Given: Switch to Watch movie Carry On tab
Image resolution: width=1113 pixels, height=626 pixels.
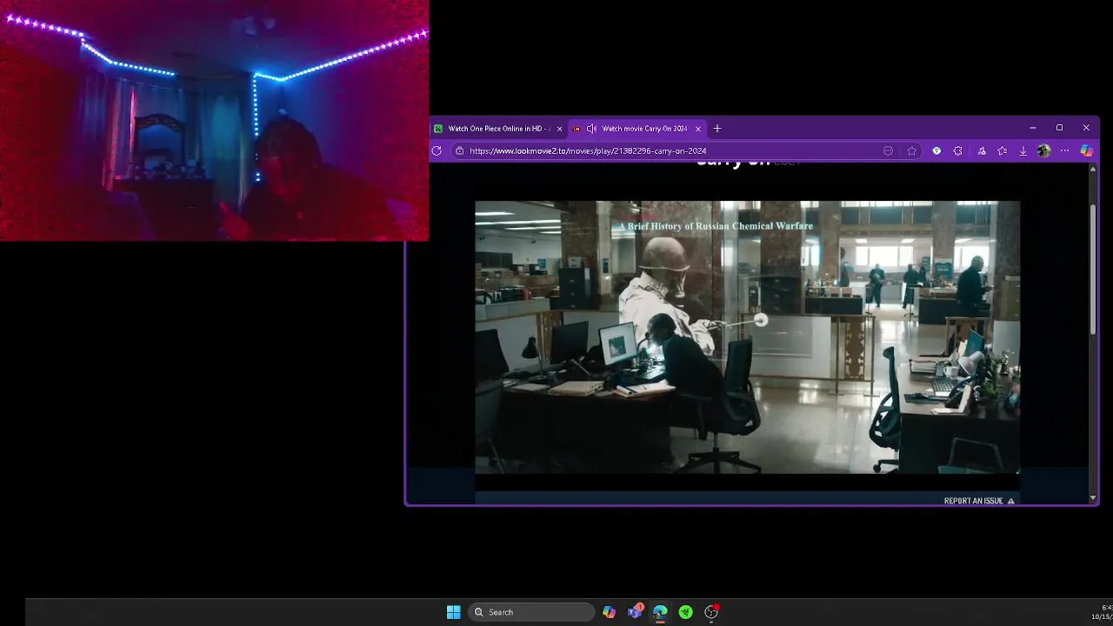Looking at the screenshot, I should click(637, 129).
